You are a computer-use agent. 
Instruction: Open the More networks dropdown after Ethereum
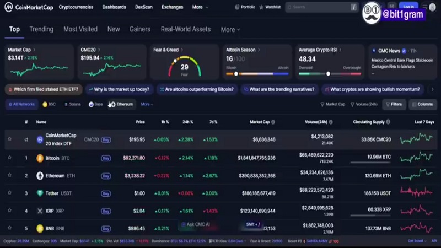point(147,104)
